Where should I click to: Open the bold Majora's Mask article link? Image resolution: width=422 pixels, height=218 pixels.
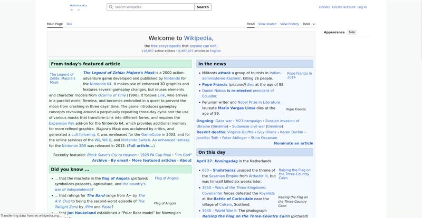pos(119,73)
